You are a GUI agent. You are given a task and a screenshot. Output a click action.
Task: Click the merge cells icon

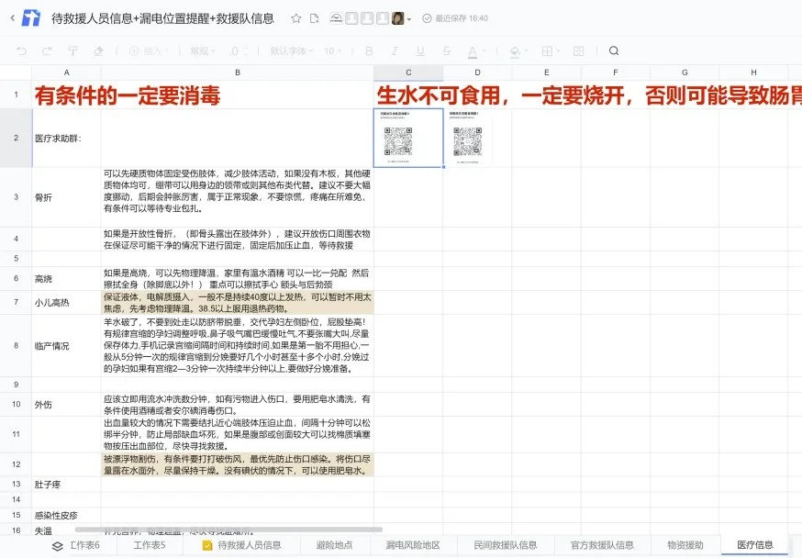578,50
